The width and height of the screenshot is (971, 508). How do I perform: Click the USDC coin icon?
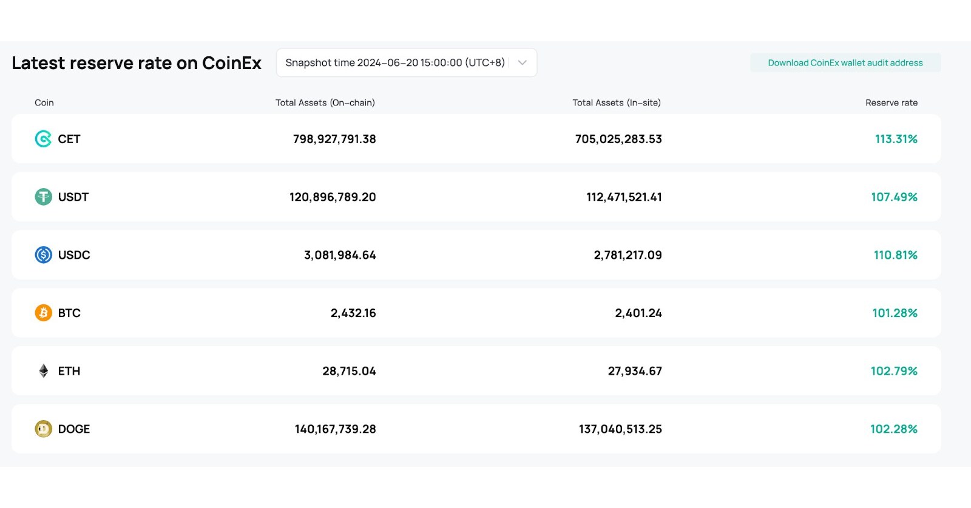click(43, 255)
